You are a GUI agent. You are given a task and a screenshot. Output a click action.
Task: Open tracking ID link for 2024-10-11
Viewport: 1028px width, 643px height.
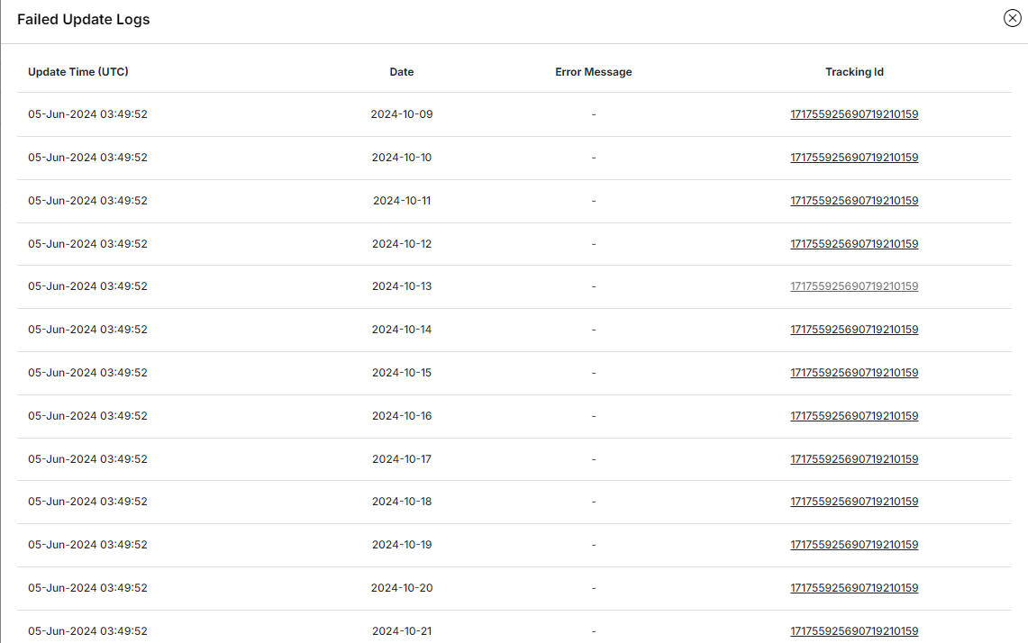coord(854,201)
